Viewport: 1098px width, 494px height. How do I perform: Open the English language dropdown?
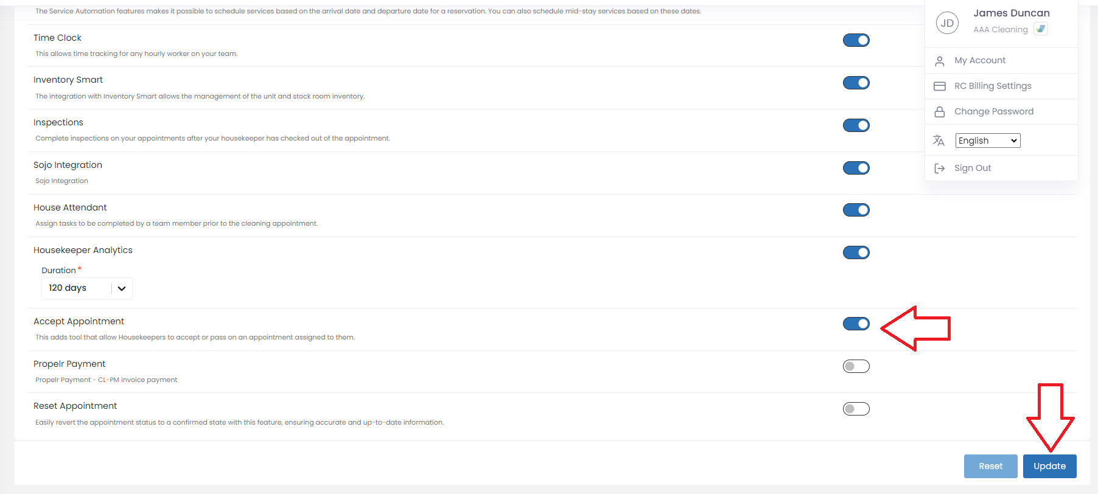(987, 141)
